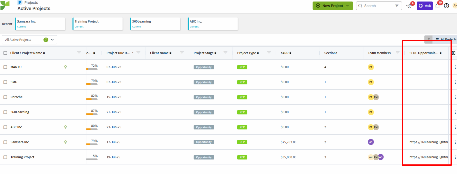Viewport: 457px width, 174px height.
Task: Open recent Training Project card
Action: coord(98,24)
